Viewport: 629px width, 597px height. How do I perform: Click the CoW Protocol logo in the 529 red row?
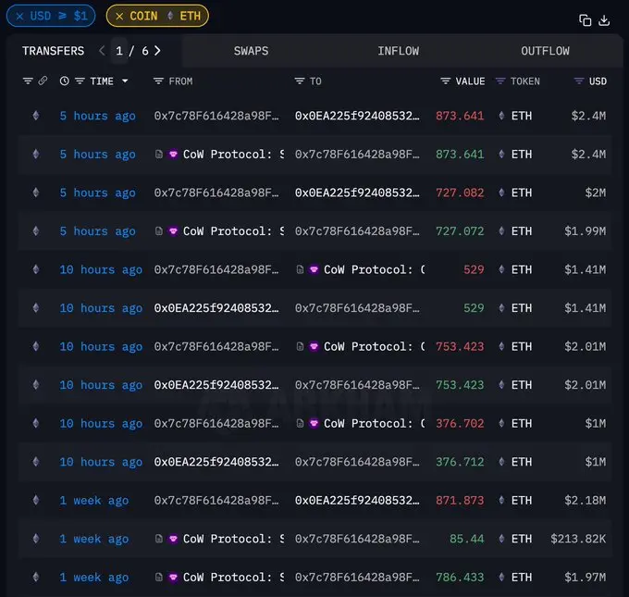314,269
